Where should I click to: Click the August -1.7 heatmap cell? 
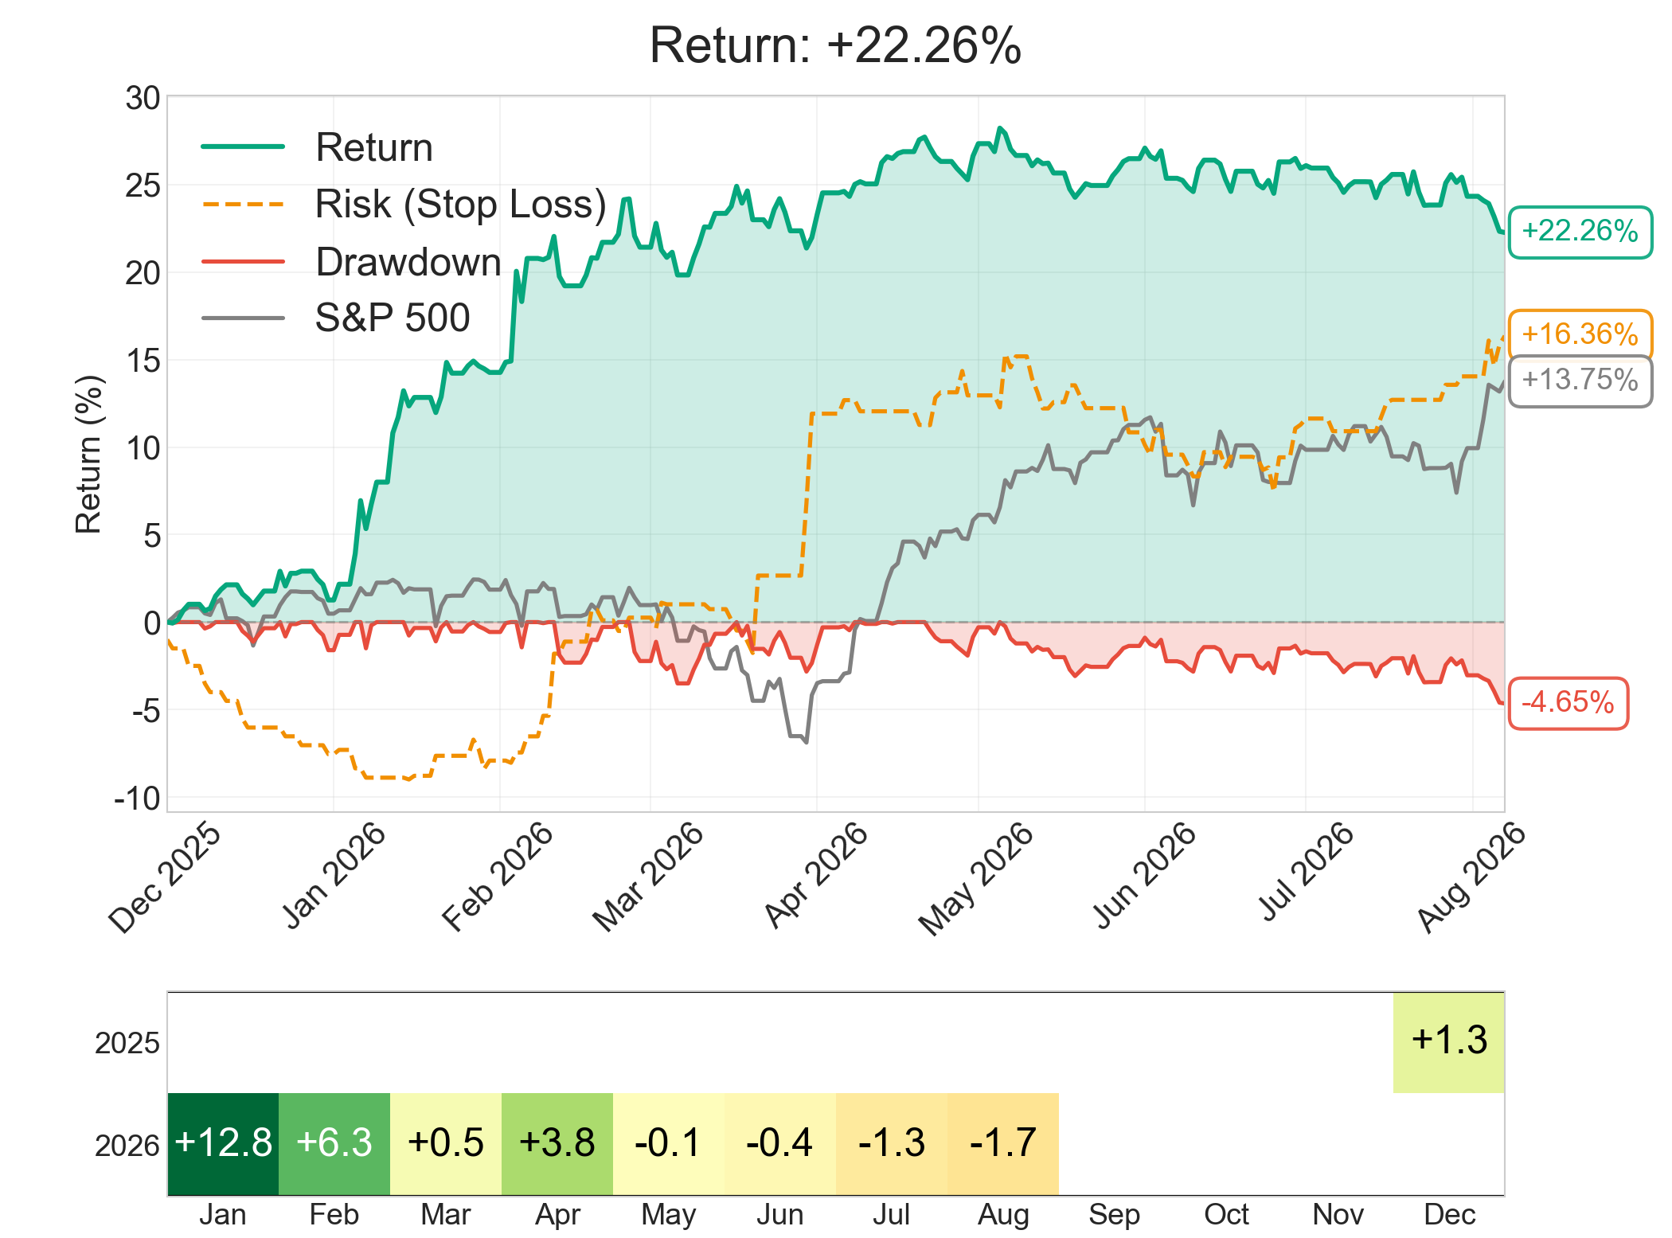1003,1143
